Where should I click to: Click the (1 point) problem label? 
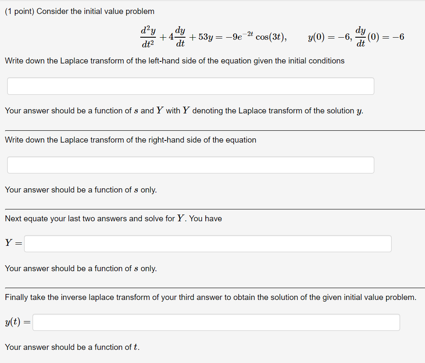tap(19, 11)
